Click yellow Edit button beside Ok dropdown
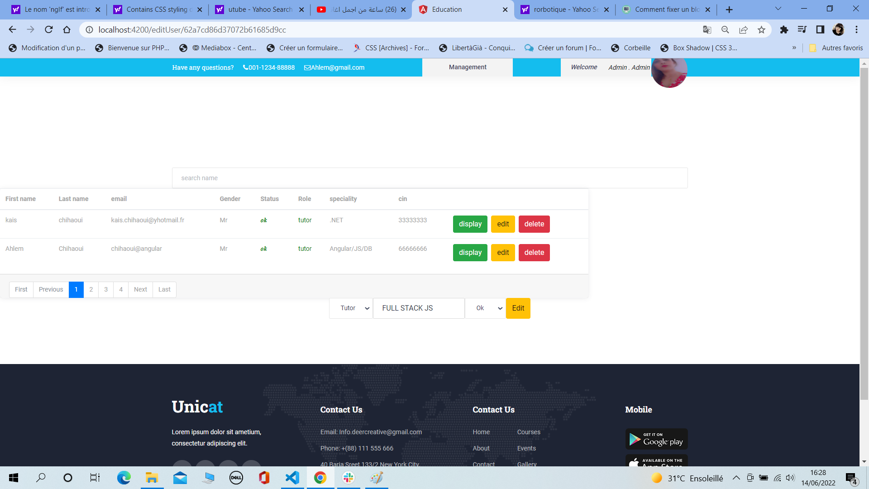Screen dimensions: 869x489 click(x=518, y=308)
